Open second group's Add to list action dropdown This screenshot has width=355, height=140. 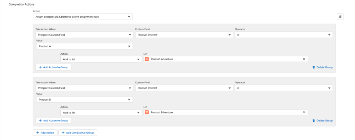pos(101,112)
